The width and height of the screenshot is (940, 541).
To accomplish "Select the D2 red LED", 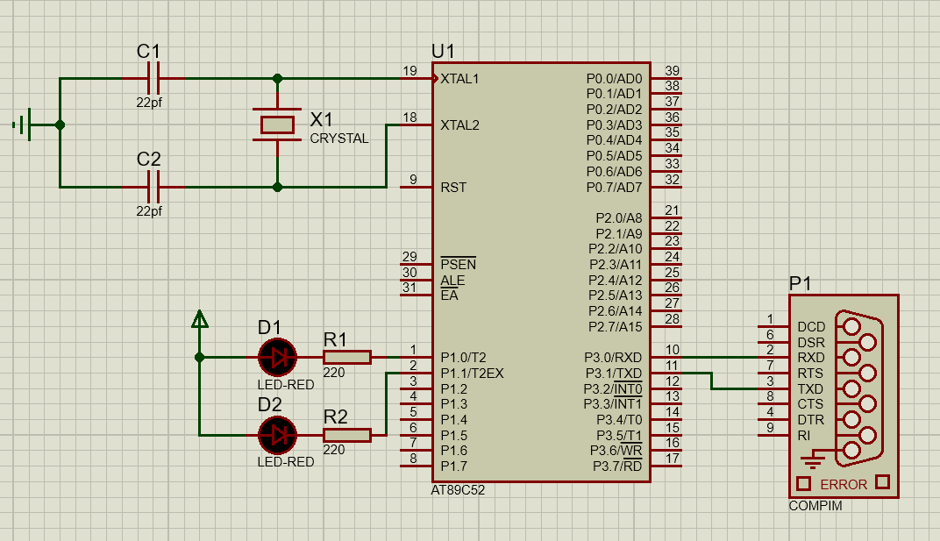I will [x=278, y=434].
